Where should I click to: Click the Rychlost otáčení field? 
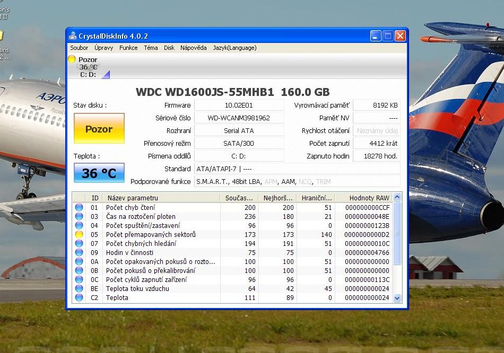(x=377, y=131)
